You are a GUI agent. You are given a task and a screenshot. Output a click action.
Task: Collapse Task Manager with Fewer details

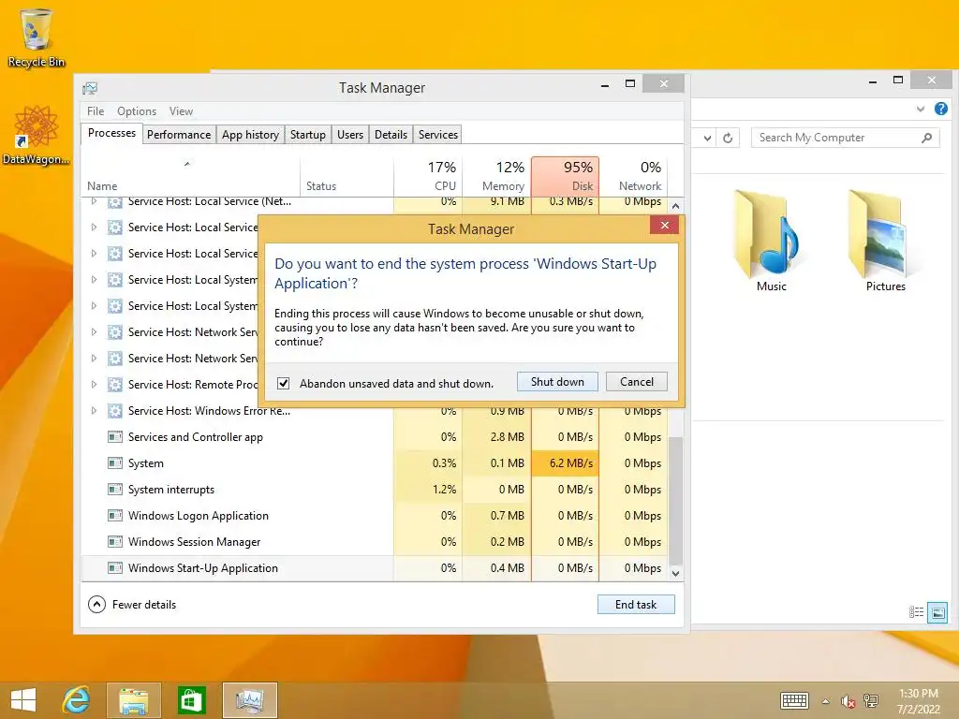[132, 605]
